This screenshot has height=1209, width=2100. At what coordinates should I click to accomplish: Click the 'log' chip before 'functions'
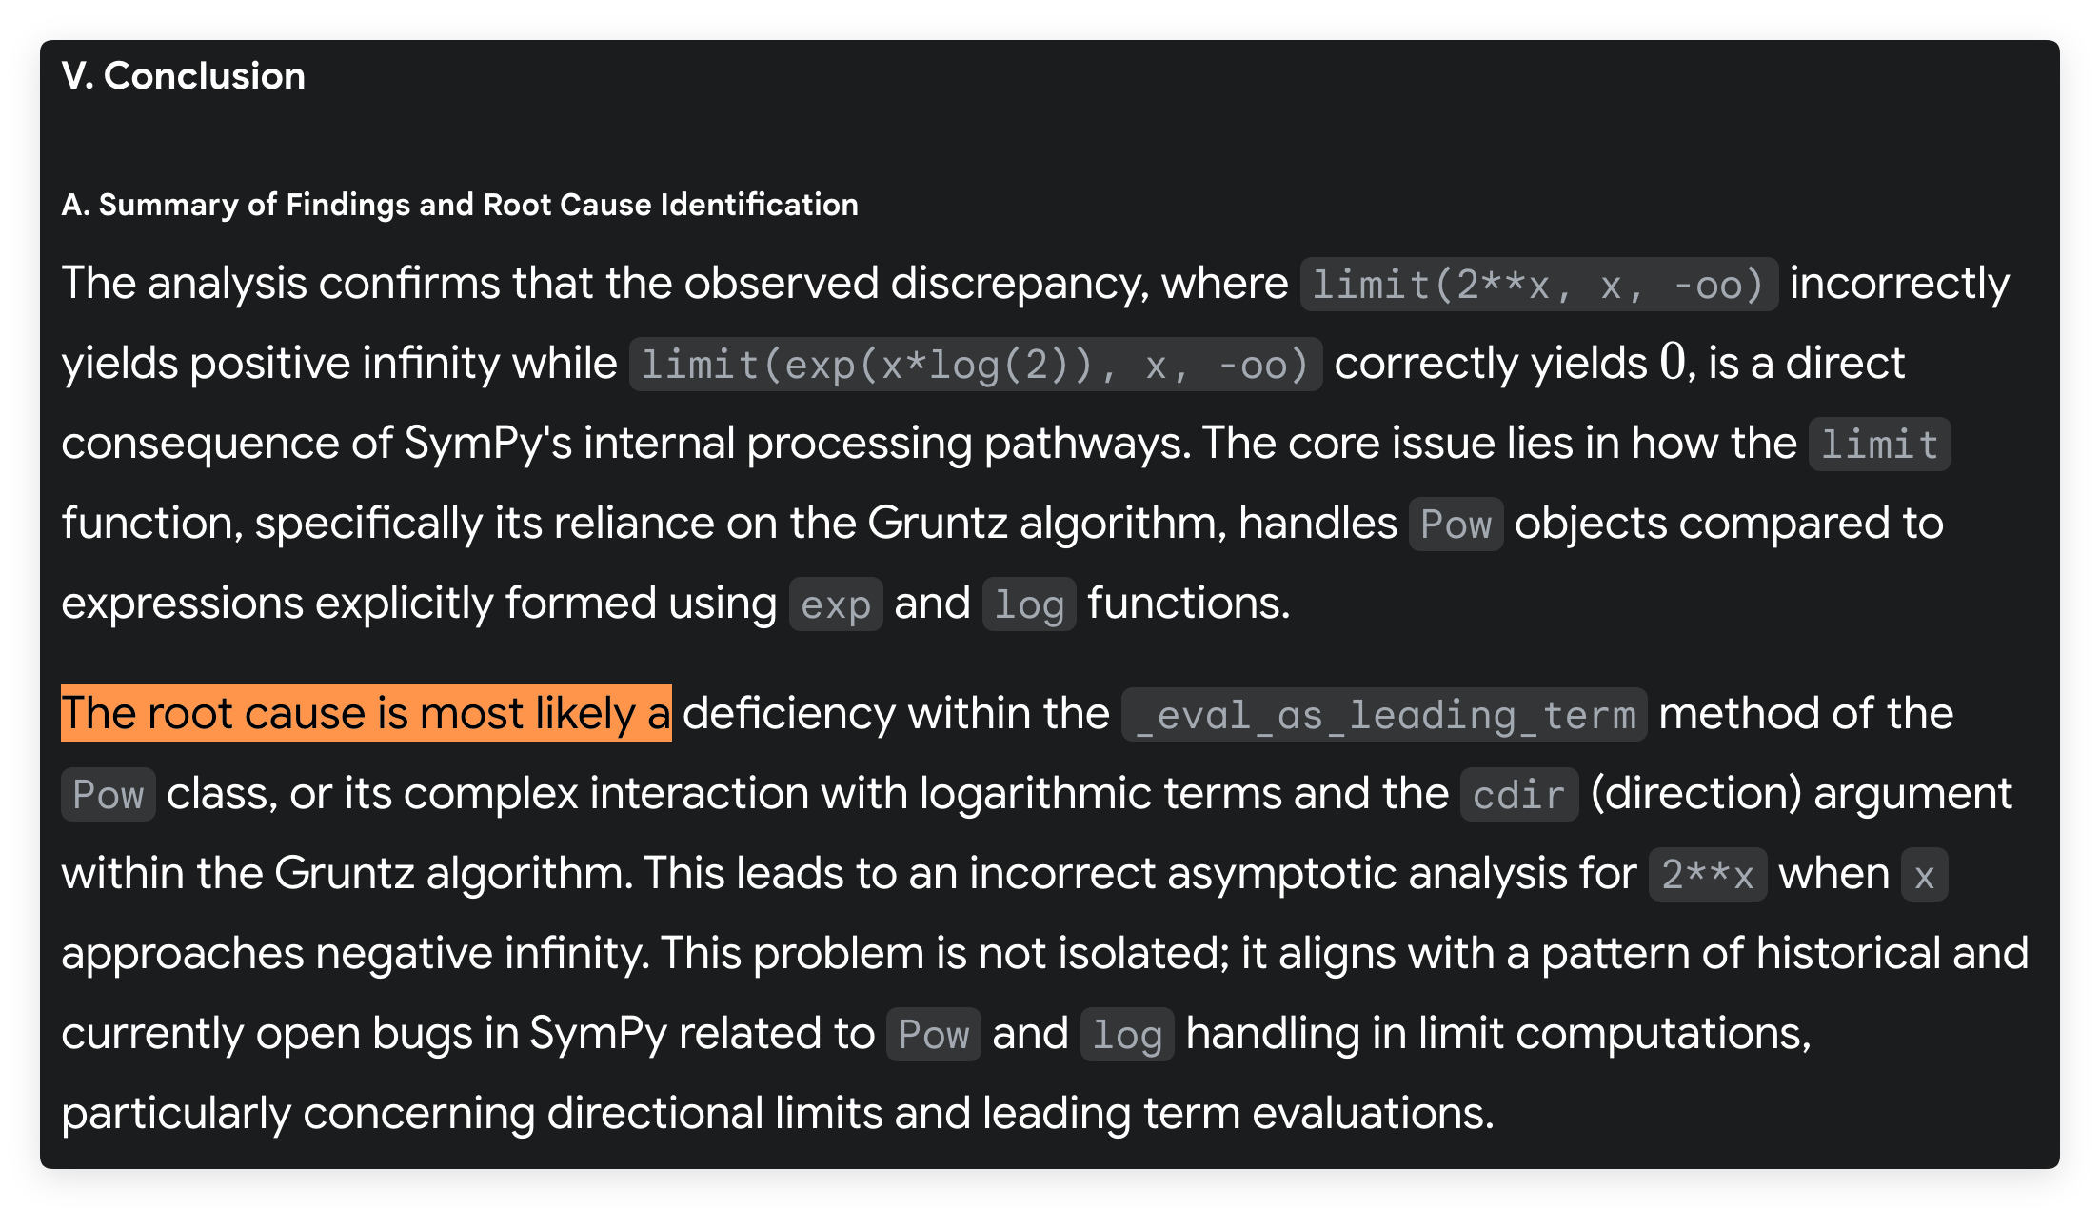[1029, 604]
